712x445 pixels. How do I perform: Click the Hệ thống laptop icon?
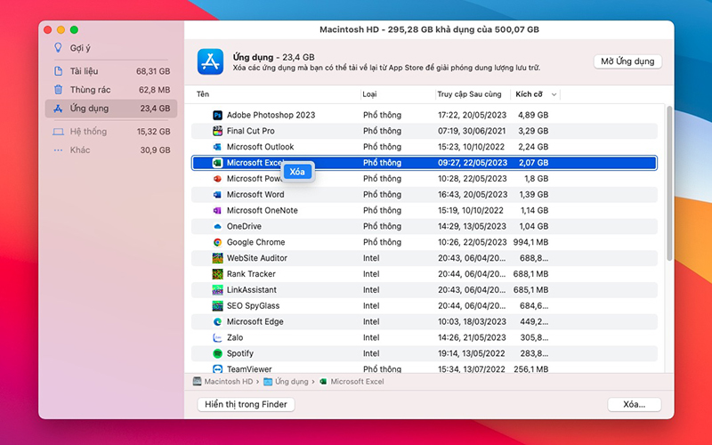coord(58,132)
